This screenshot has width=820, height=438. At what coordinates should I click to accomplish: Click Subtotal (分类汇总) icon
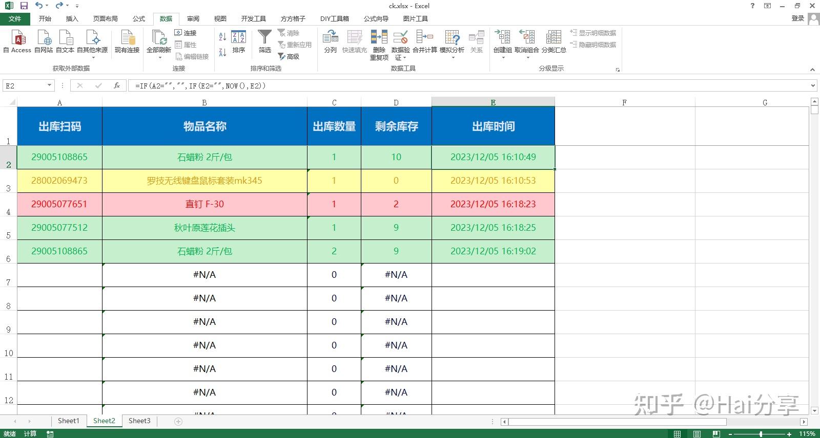(554, 37)
